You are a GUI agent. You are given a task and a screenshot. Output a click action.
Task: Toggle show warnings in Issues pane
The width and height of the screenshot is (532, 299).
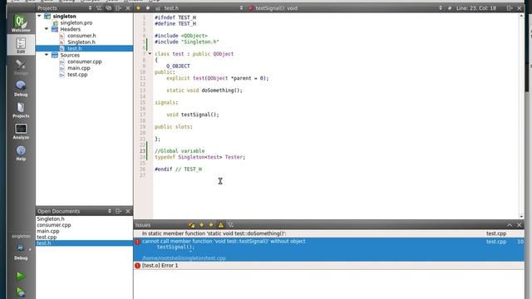point(221,225)
